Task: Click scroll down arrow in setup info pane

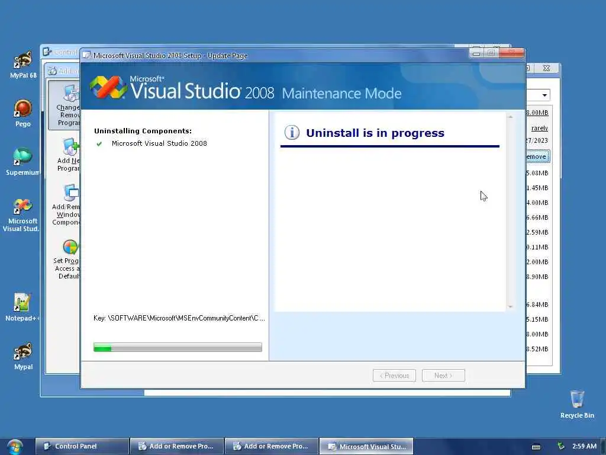Action: (x=510, y=306)
